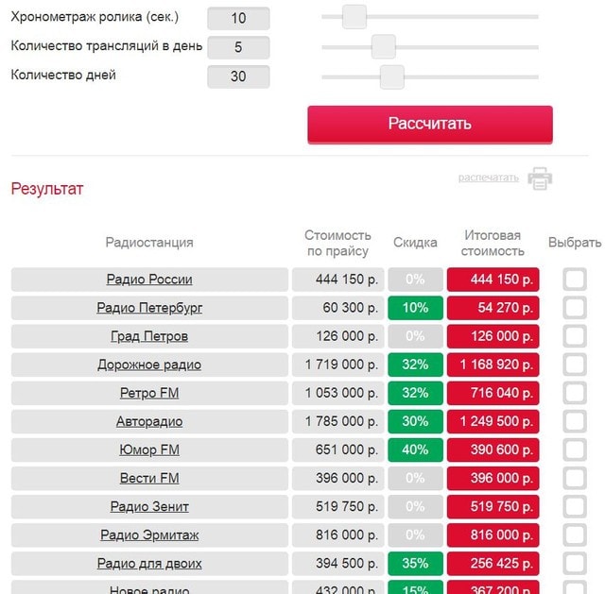Screen dimensions: 605x594
Task: Follow the Ретро FM link
Action: click(x=149, y=393)
